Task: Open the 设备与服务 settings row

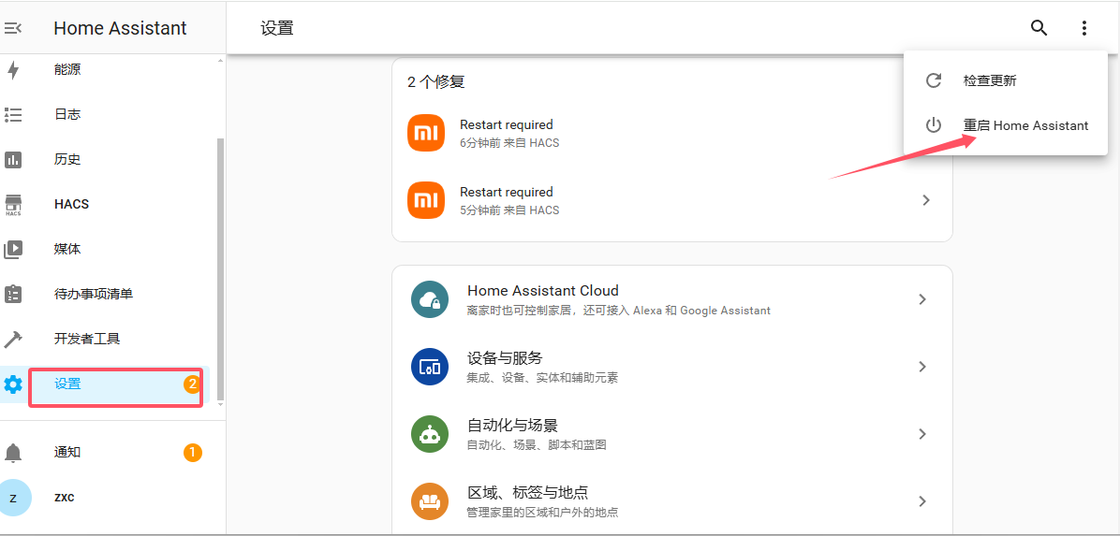Action: pyautogui.click(x=672, y=367)
